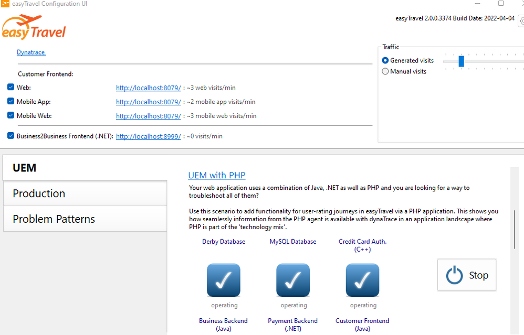Click the scenario panel vertical scrollbar
Image resolution: width=524 pixels, height=335 pixels.
515,231
